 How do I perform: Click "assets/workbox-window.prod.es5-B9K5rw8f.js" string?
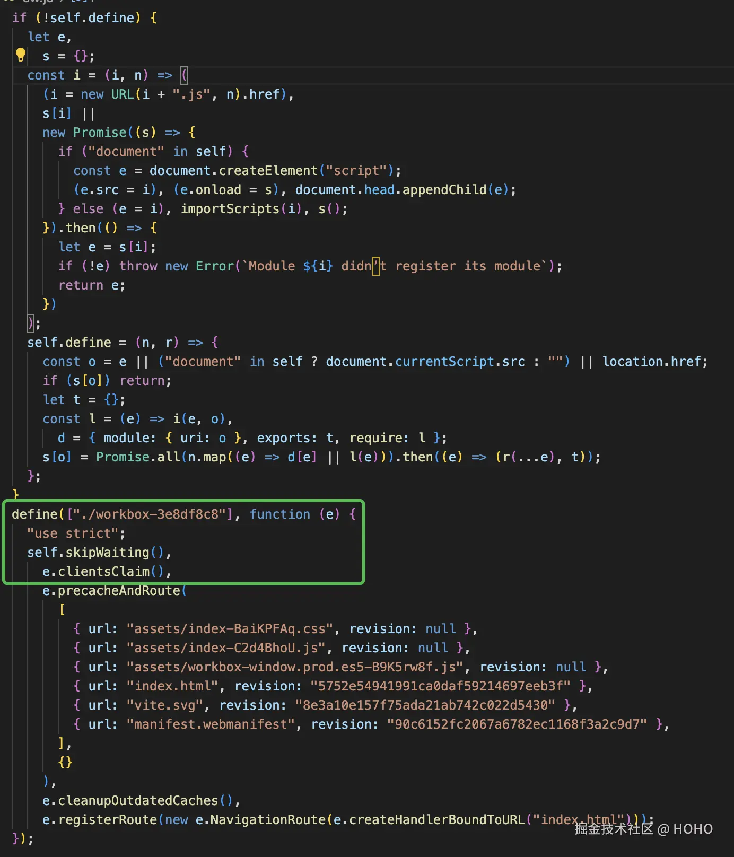coord(295,667)
